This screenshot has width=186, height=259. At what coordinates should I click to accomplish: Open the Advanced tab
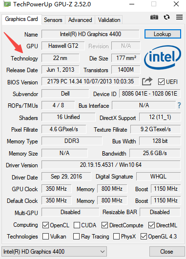coord(80,20)
